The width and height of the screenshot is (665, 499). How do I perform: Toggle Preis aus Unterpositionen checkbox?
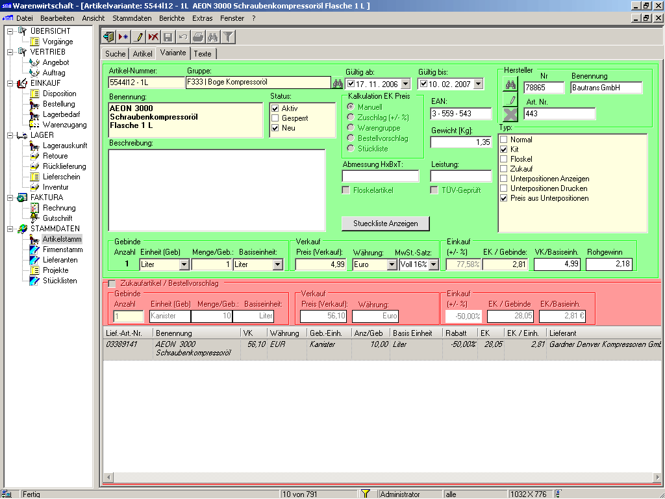click(503, 198)
